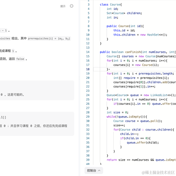Click the 'false' inline code in description

pyautogui.click(x=20, y=59)
